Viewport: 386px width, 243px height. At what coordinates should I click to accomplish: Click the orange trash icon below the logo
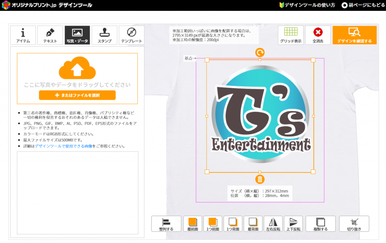pos(260,179)
